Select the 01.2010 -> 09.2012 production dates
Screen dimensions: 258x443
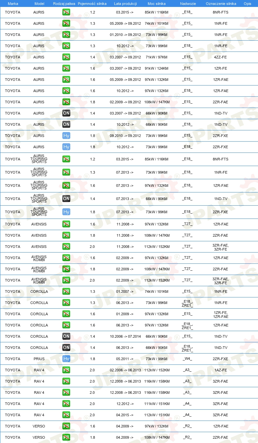(125, 35)
